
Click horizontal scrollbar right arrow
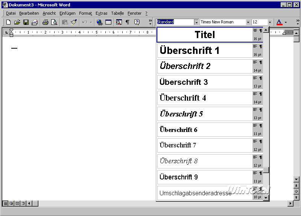290,203
